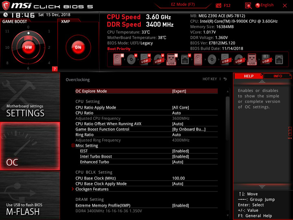Click the BIOS Ver E7B12IMS.120 text
This screenshot has width=293, height=220.
213,43
